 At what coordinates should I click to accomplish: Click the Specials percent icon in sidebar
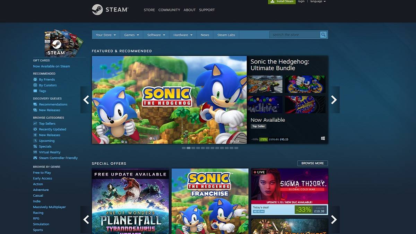click(35, 146)
